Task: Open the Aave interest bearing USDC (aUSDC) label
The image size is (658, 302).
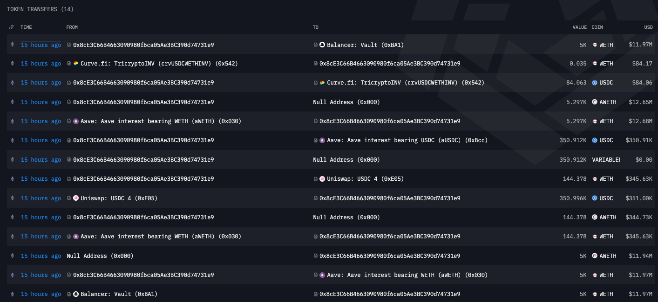Action: click(407, 140)
